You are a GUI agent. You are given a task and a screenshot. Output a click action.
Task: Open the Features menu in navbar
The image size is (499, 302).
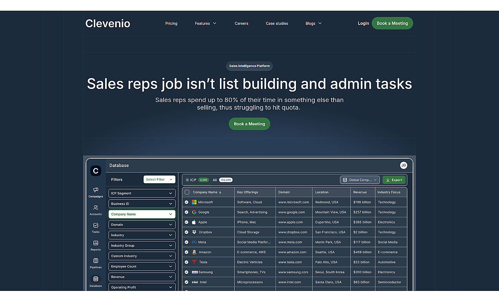point(205,23)
